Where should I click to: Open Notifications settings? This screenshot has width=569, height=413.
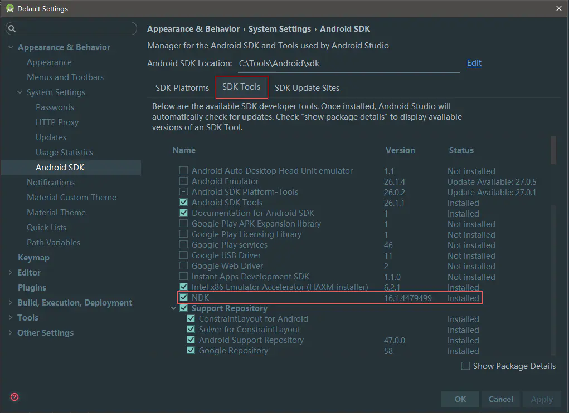(51, 182)
